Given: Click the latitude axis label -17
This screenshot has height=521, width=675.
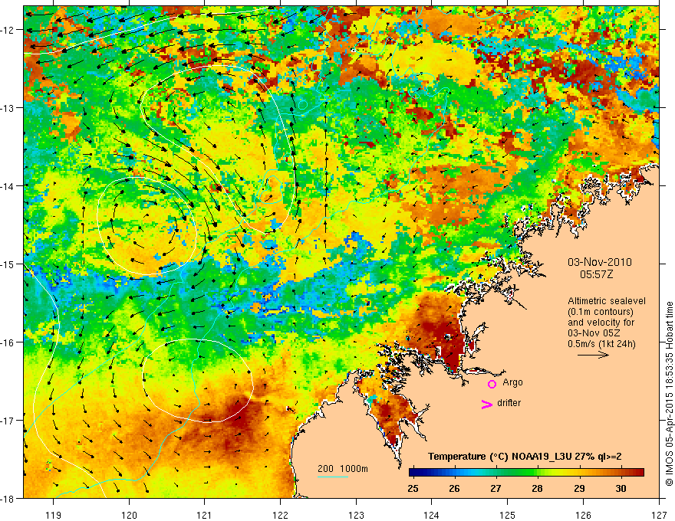Looking at the screenshot, I should 8,421.
